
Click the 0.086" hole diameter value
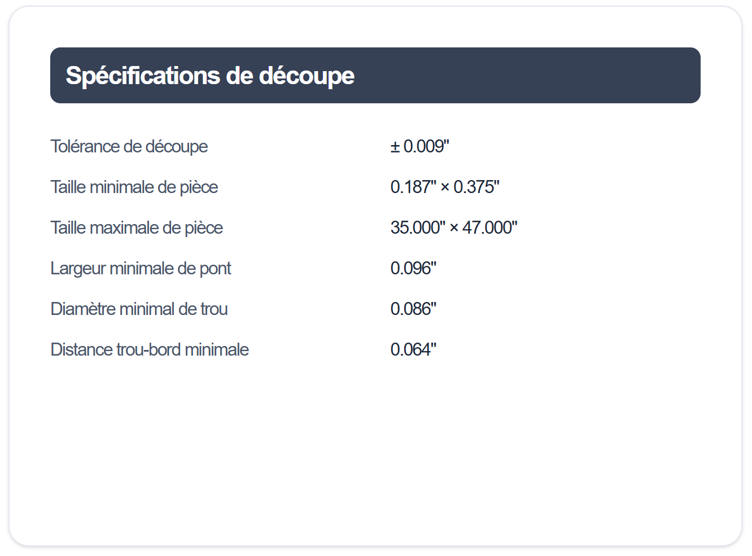pyautogui.click(x=413, y=309)
